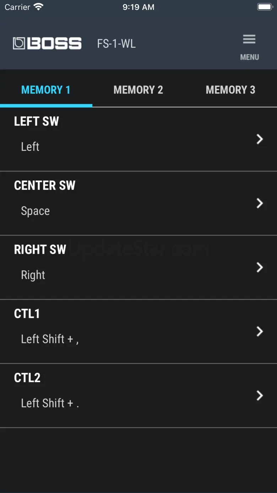
Task: Select the RIGHT SW heading
Action: 40,250
